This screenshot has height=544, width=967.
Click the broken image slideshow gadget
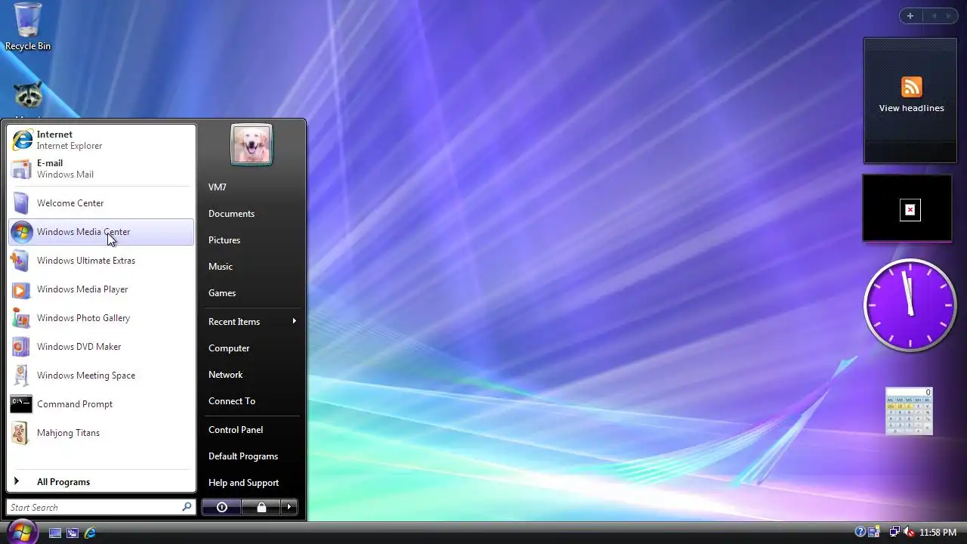(x=907, y=209)
